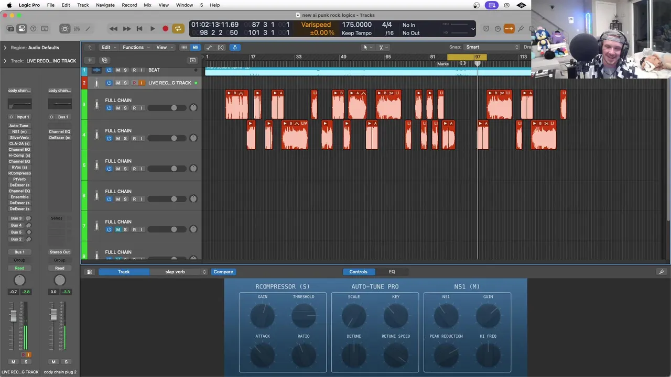Toggle power button on track 3 FULL CHAIN

109,108
